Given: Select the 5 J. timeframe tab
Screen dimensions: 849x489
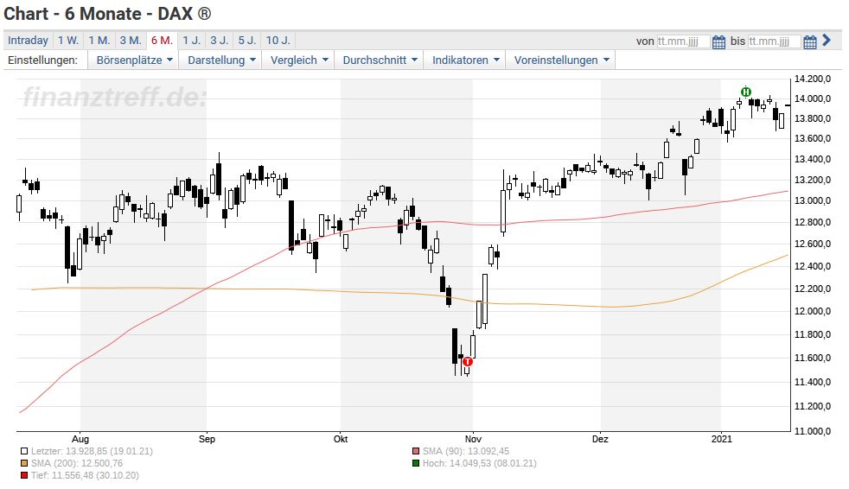Looking at the screenshot, I should tap(247, 41).
